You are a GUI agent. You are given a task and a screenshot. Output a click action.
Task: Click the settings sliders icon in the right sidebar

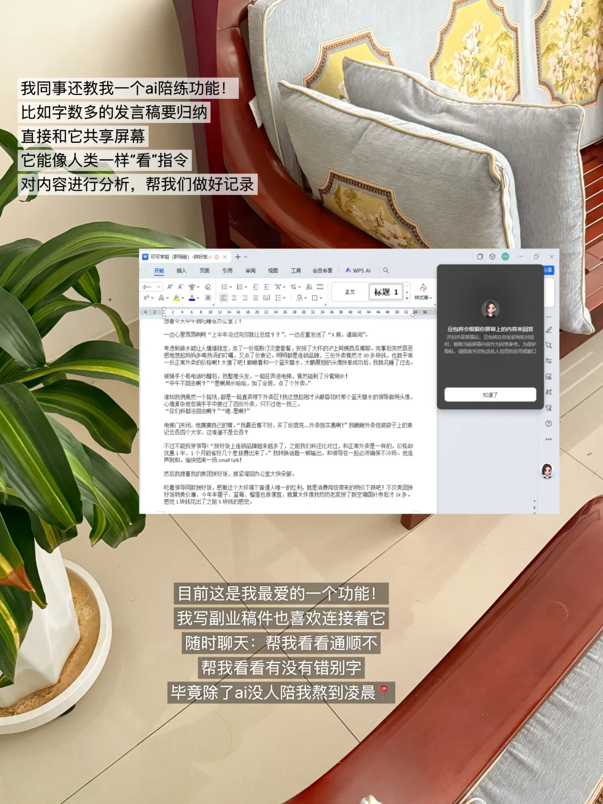[x=549, y=361]
